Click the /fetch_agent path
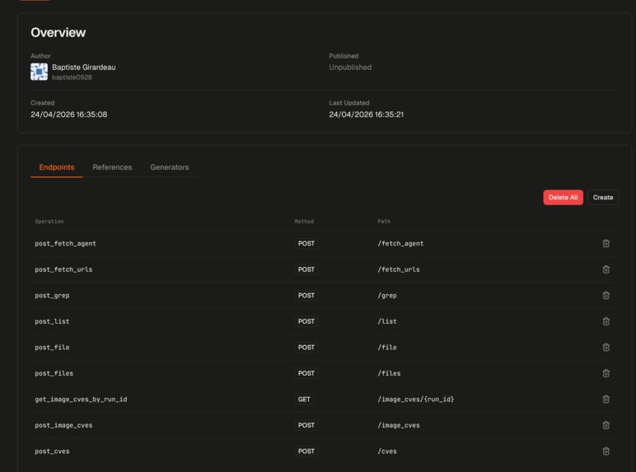The height and width of the screenshot is (472, 636). click(x=400, y=244)
